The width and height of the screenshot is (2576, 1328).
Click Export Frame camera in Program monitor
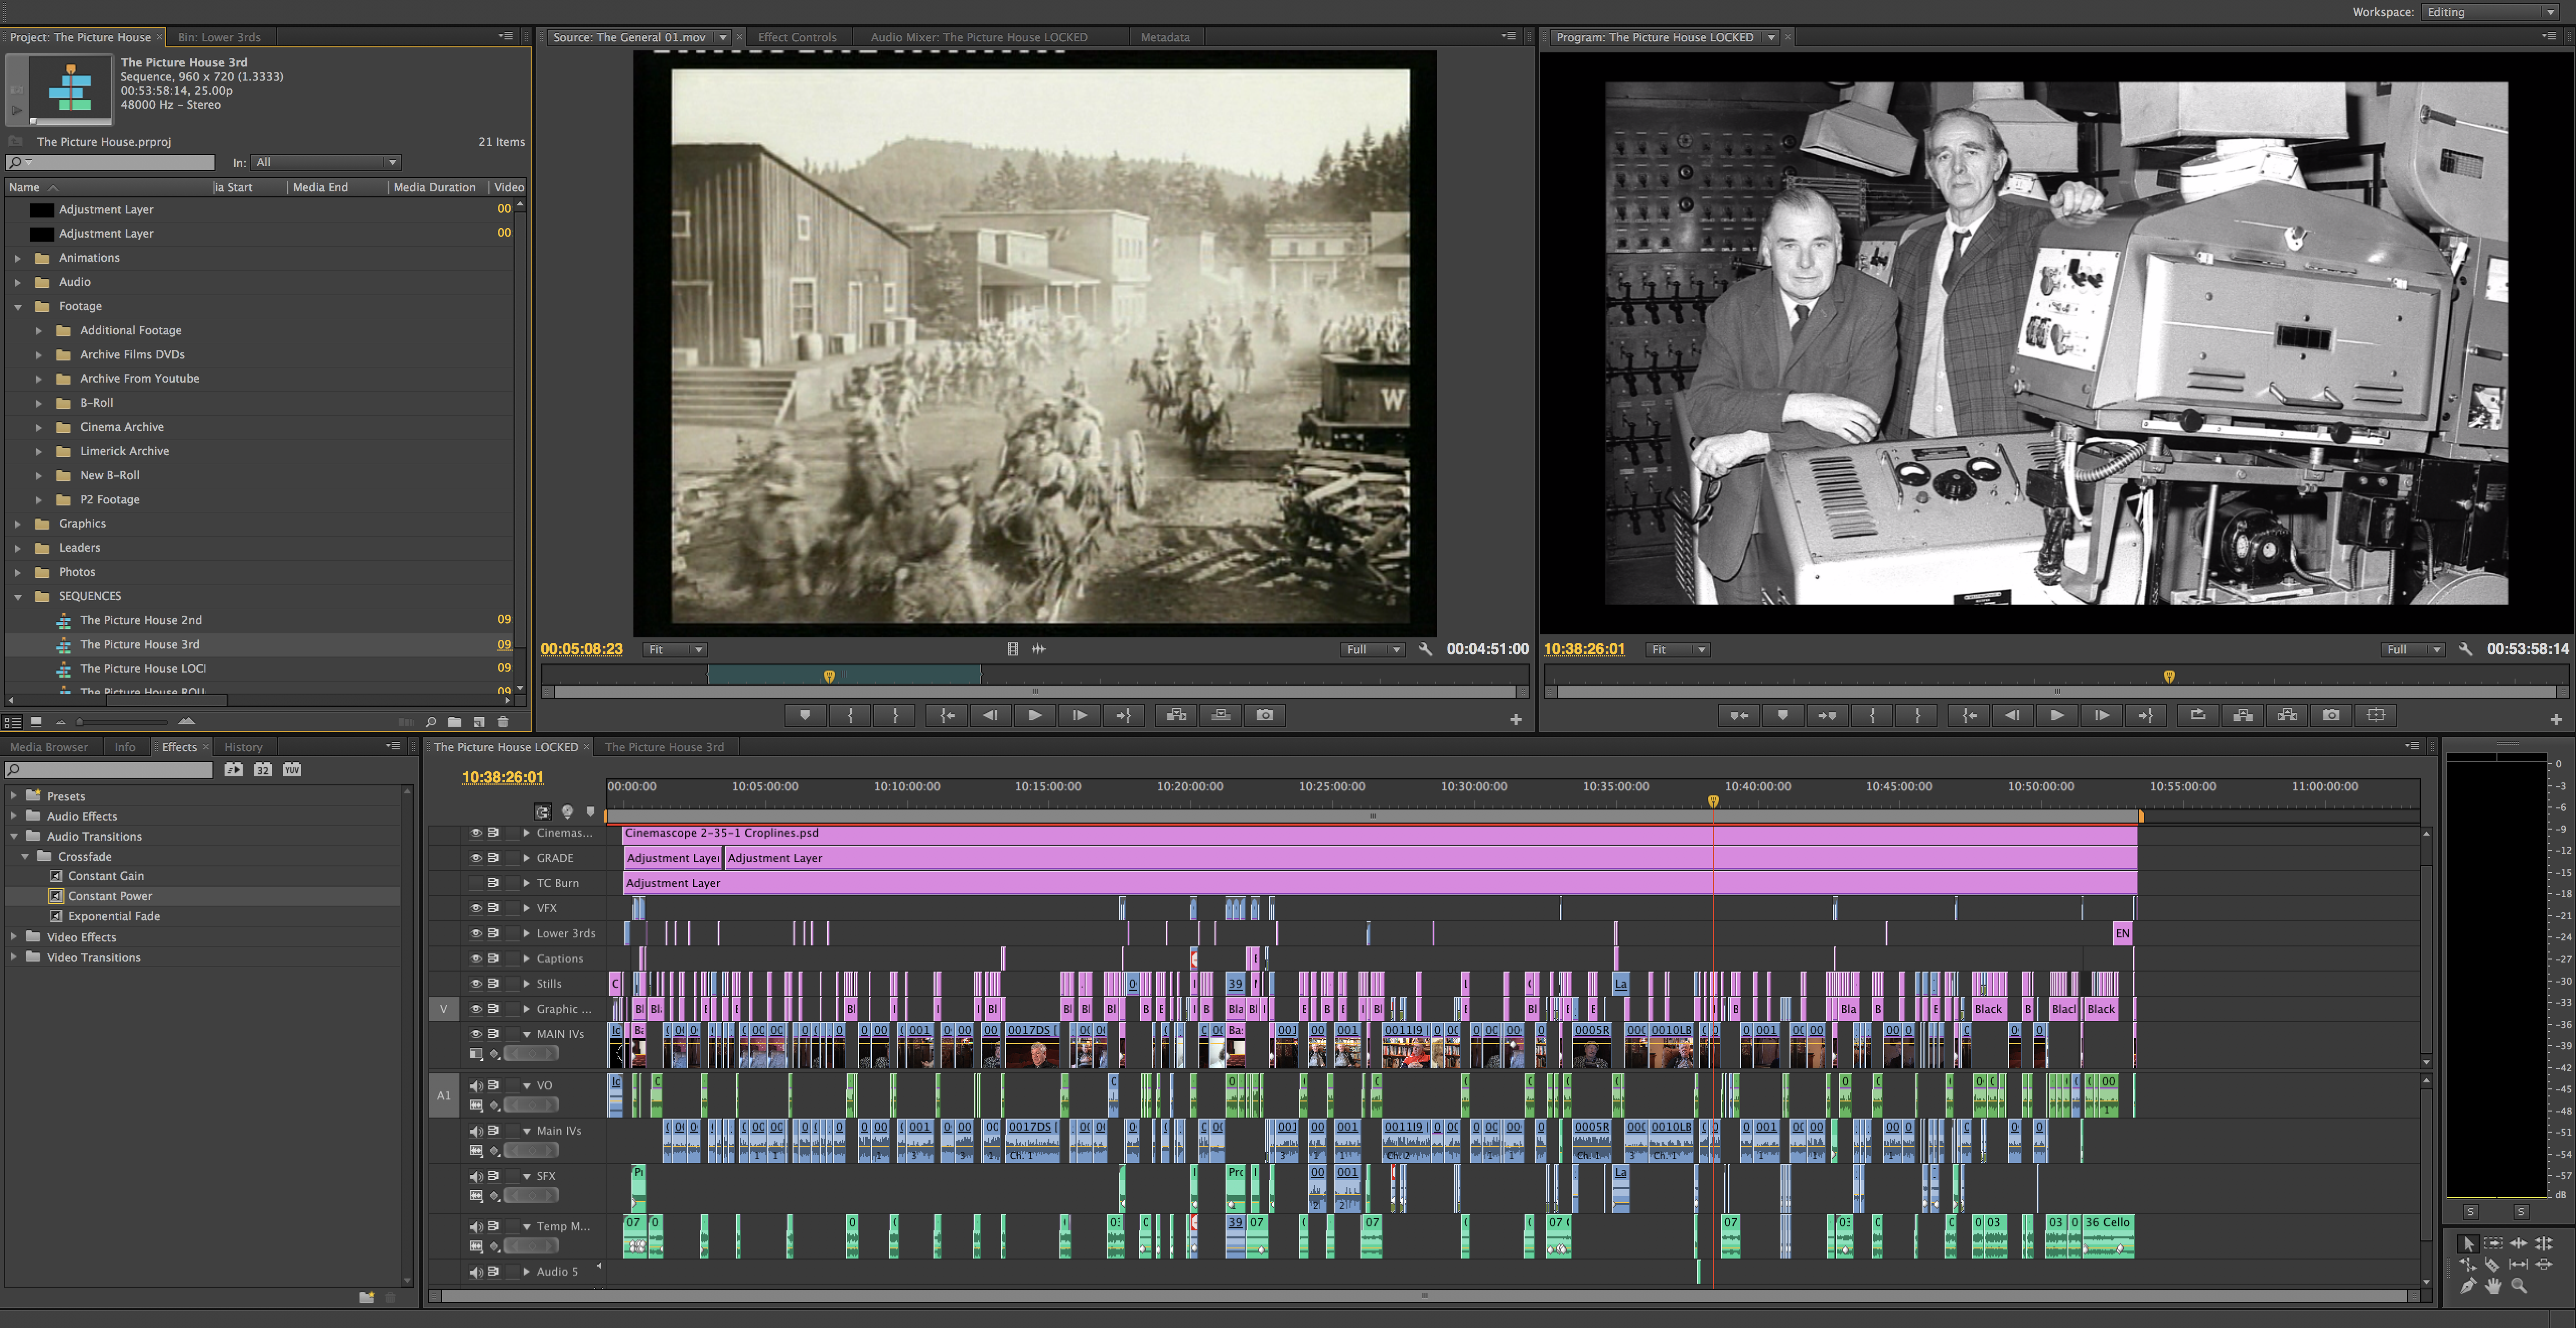click(x=2331, y=715)
